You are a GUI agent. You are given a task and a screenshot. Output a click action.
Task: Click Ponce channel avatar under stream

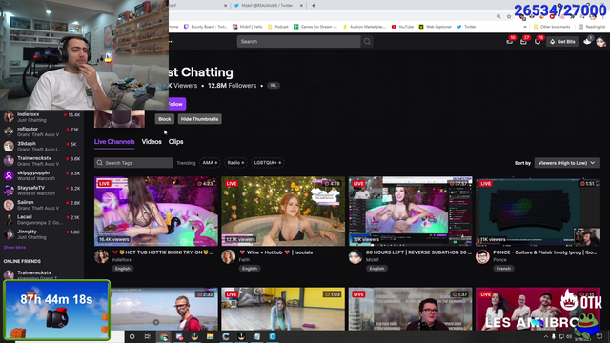click(x=483, y=256)
